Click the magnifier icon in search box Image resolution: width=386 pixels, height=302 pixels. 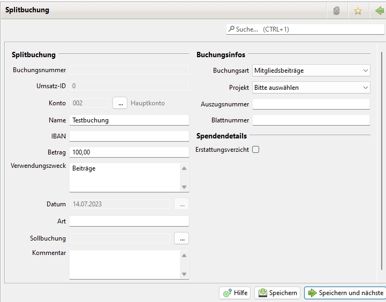231,29
